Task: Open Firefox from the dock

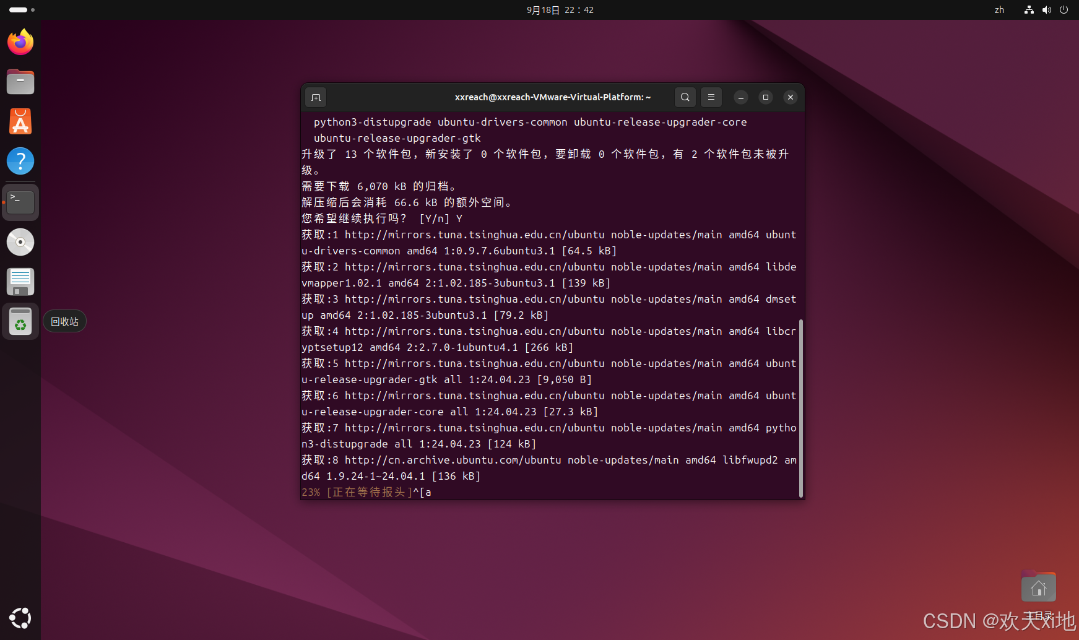Action: 20,42
